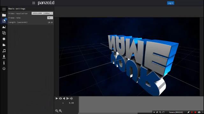This screenshot has height=114, width=204.
Task: Select the scene landscape icon
Action: (4, 27)
